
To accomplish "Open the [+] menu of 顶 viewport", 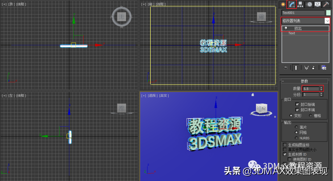I will coord(4,4).
